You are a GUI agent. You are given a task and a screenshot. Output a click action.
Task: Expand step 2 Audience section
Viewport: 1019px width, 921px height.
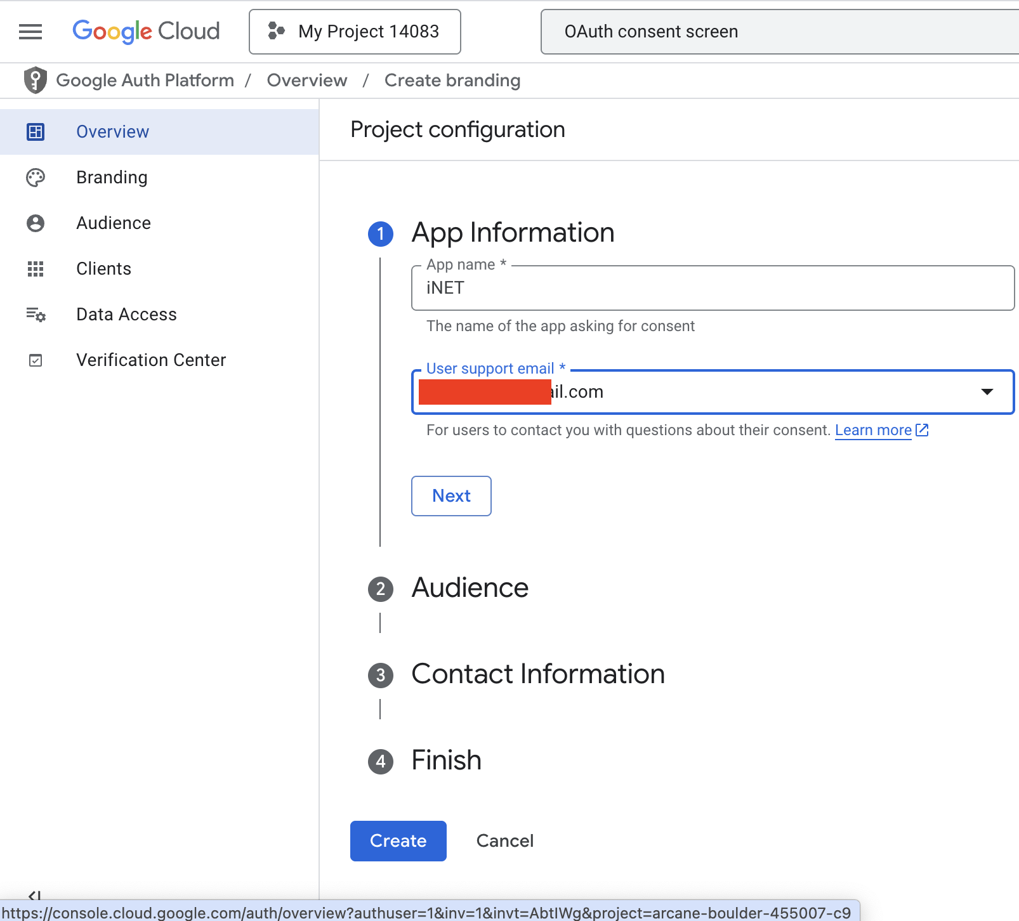pos(470,588)
